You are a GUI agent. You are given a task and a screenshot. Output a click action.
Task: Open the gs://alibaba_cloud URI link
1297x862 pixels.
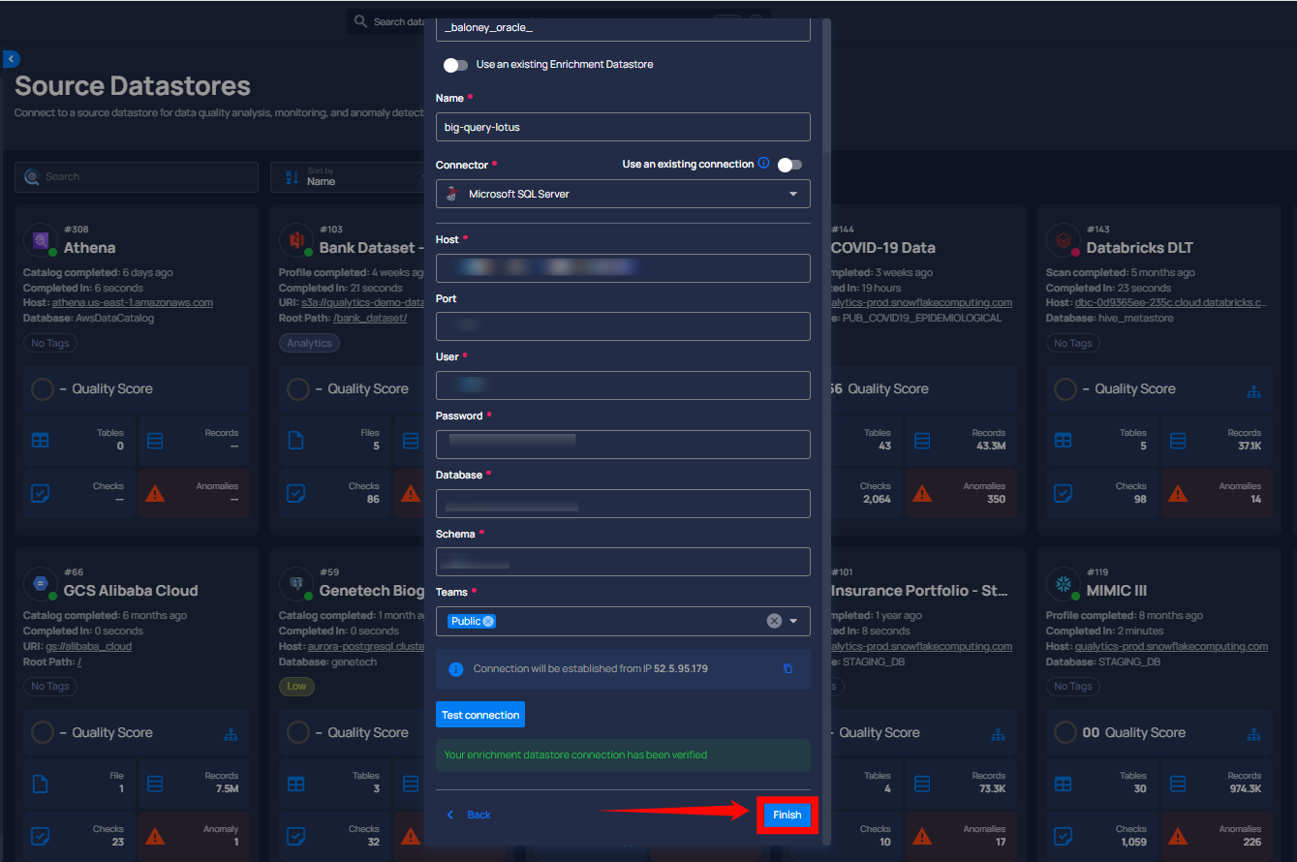(90, 646)
